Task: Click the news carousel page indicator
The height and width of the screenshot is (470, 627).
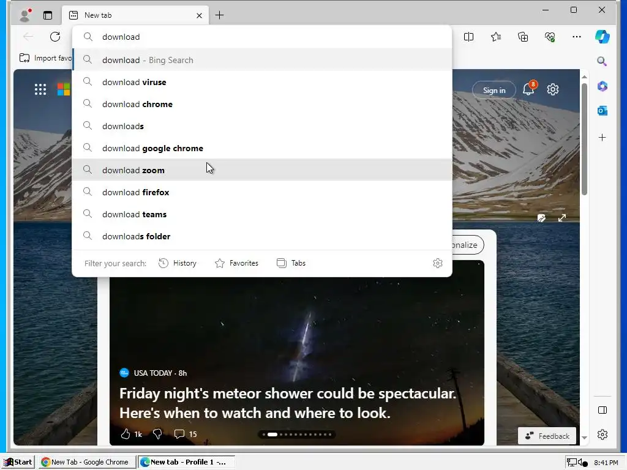Action: pos(297,435)
